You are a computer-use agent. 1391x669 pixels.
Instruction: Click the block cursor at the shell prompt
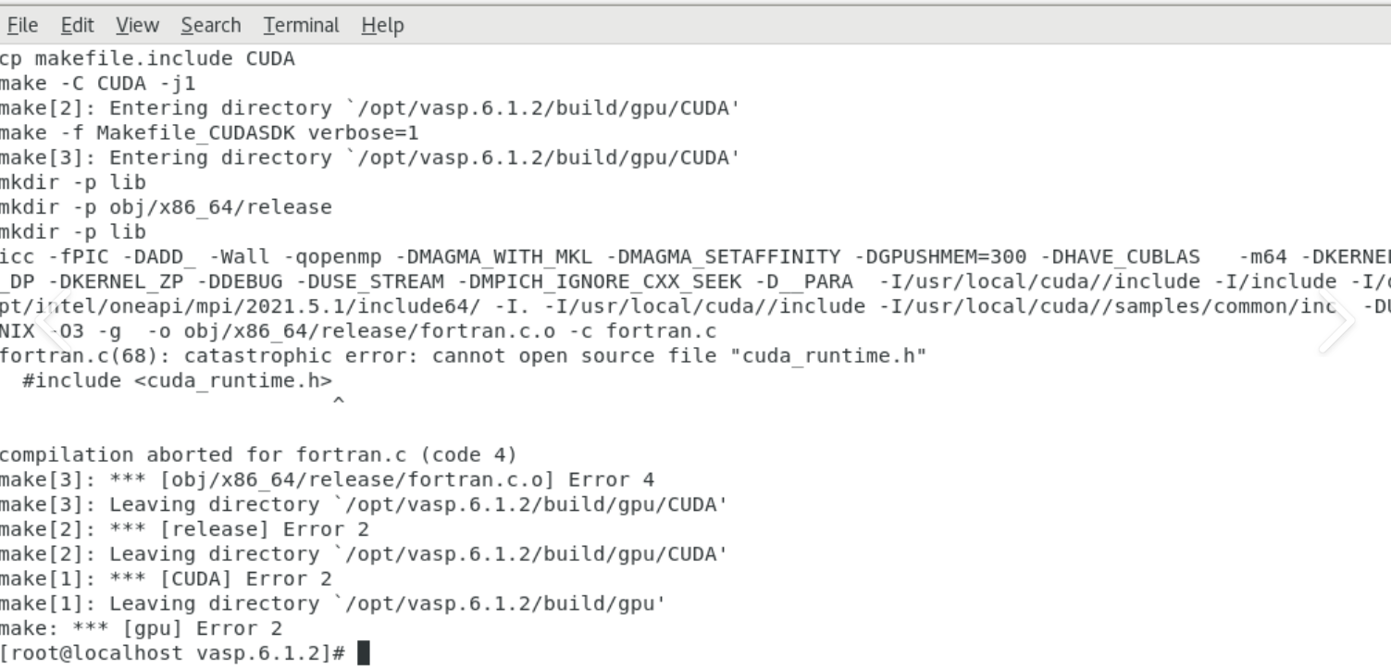tap(363, 654)
